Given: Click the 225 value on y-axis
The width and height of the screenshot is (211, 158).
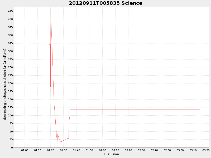Looking at the screenshot, I should pos(10,75).
